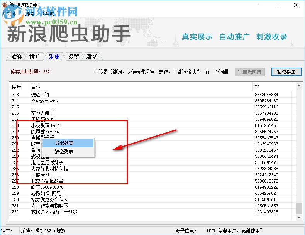
Task: Click the 刺激收录 banner text
Action: point(271,37)
